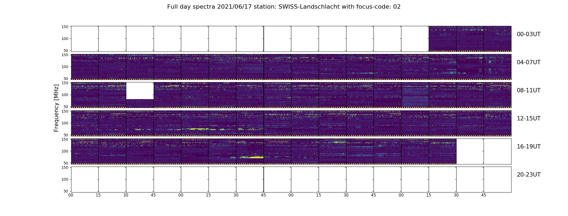Click the "100" tick of the 20-23UT row
Viewport: 568px width, 216px height.
[x=65, y=179]
